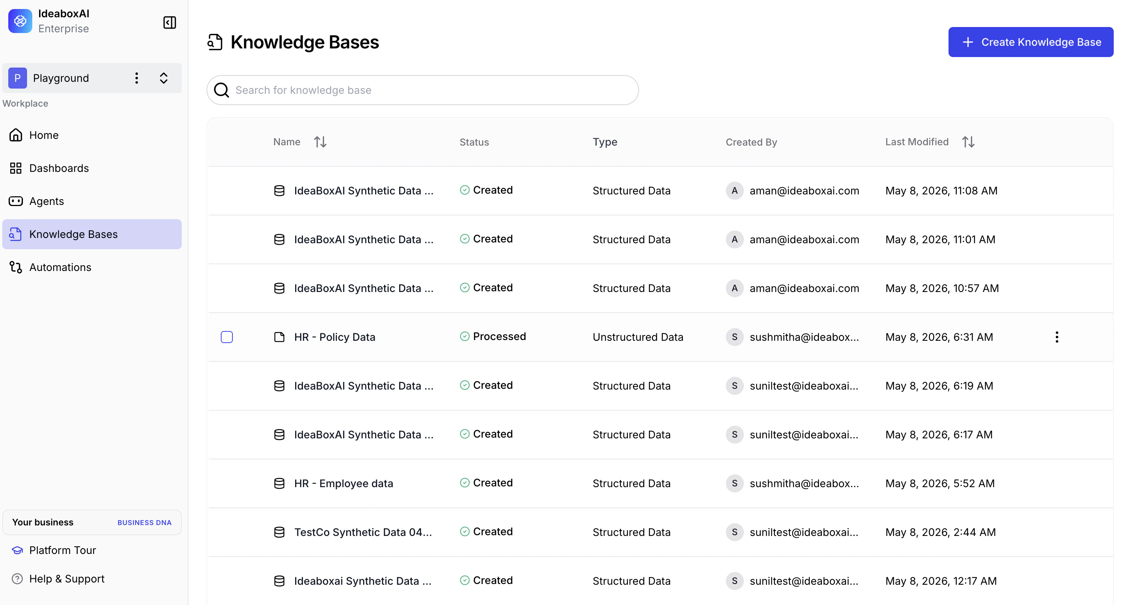Click aman@ideaboxai.com in 10:57 AM row

(804, 289)
